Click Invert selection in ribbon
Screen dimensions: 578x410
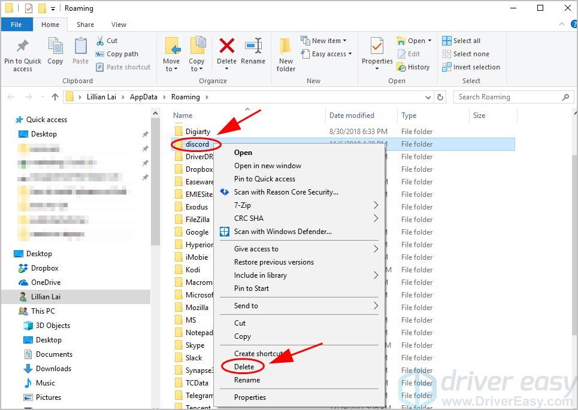[471, 67]
